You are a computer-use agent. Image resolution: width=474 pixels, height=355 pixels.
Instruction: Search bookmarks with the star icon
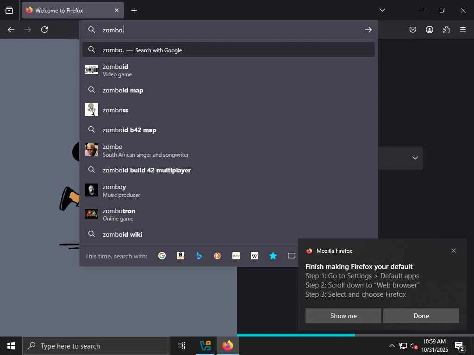coord(273,256)
